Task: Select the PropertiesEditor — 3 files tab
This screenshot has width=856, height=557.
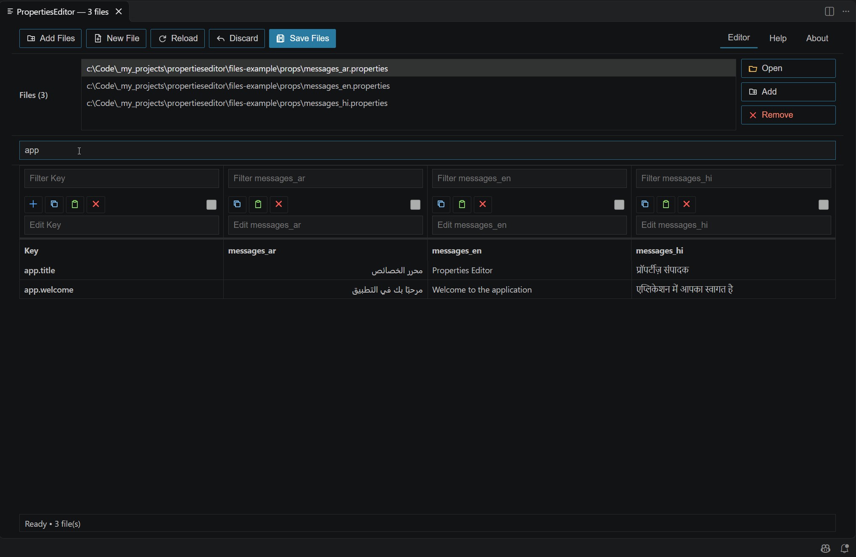Action: (65, 12)
